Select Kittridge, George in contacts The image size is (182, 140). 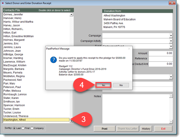13,54
